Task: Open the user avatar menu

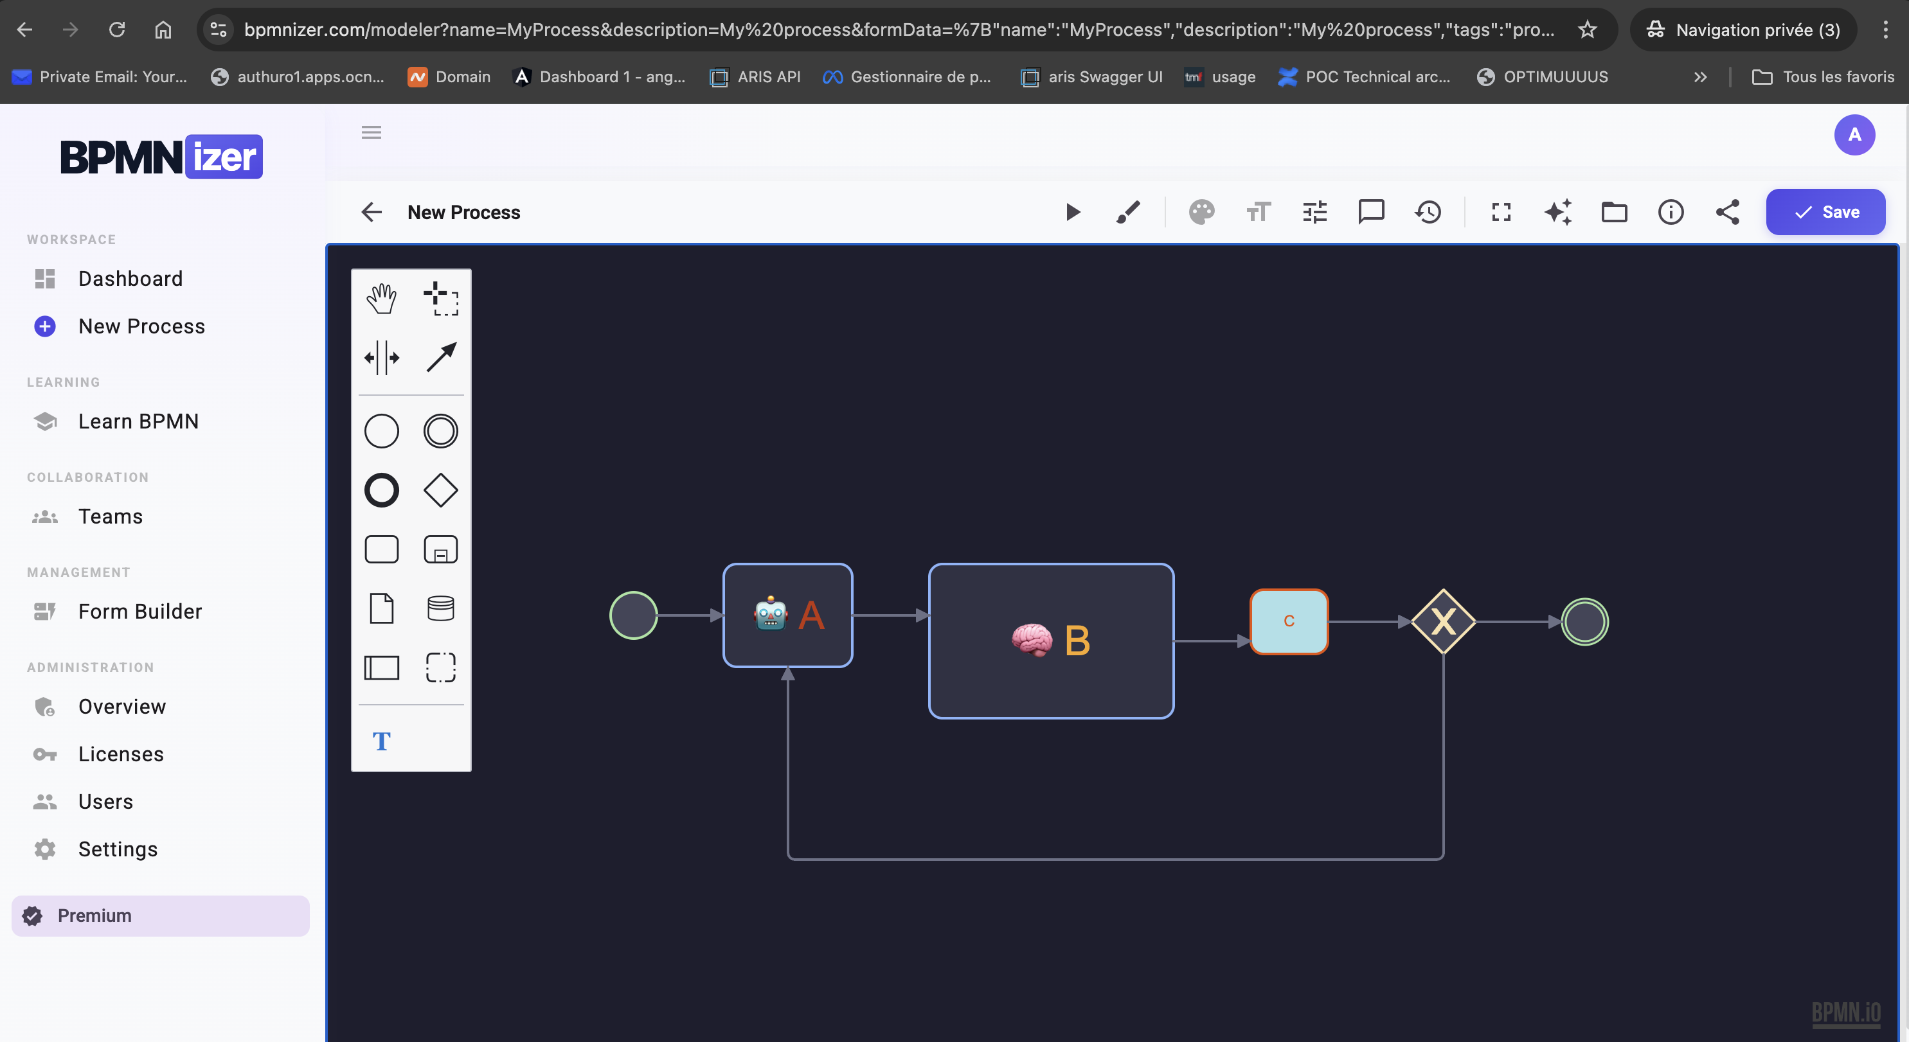Action: click(1854, 135)
